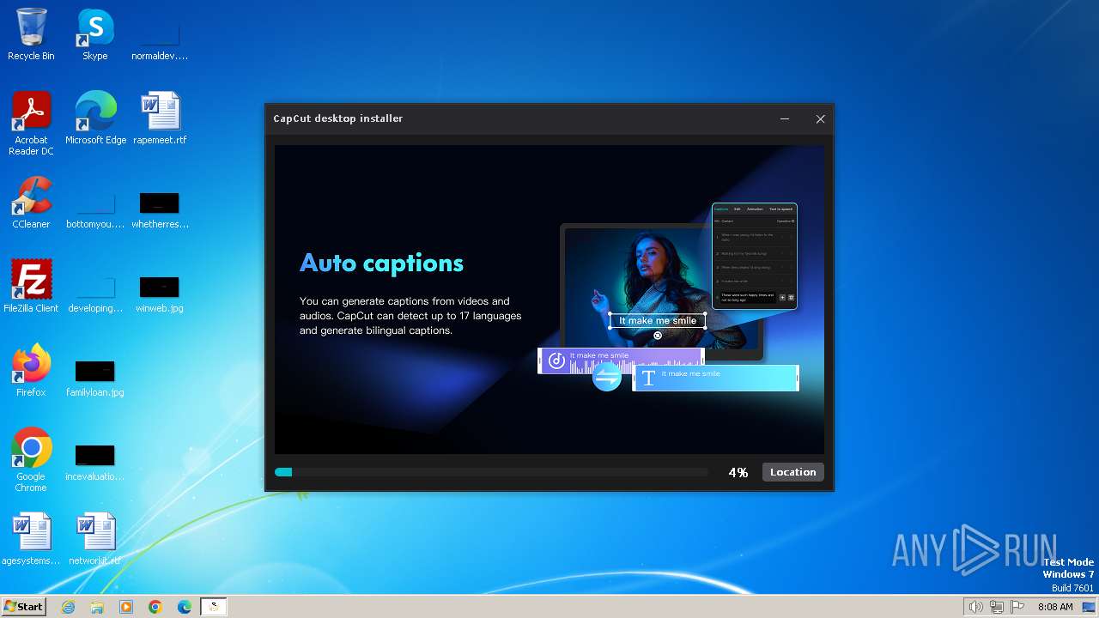Select the winweb.jpg file icon
The image size is (1099, 618).
coord(160,292)
